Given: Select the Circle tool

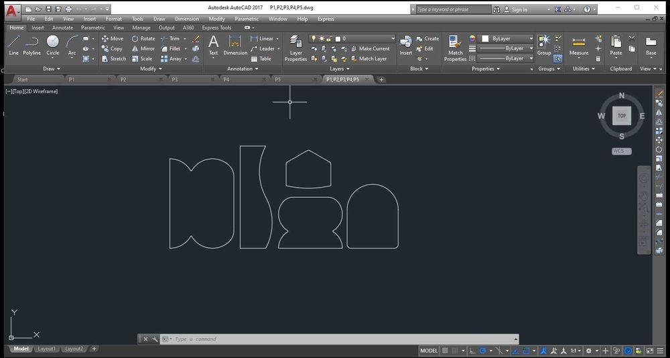Looking at the screenshot, I should [x=52, y=46].
